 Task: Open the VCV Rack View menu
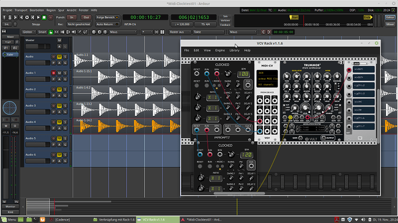tap(207, 51)
